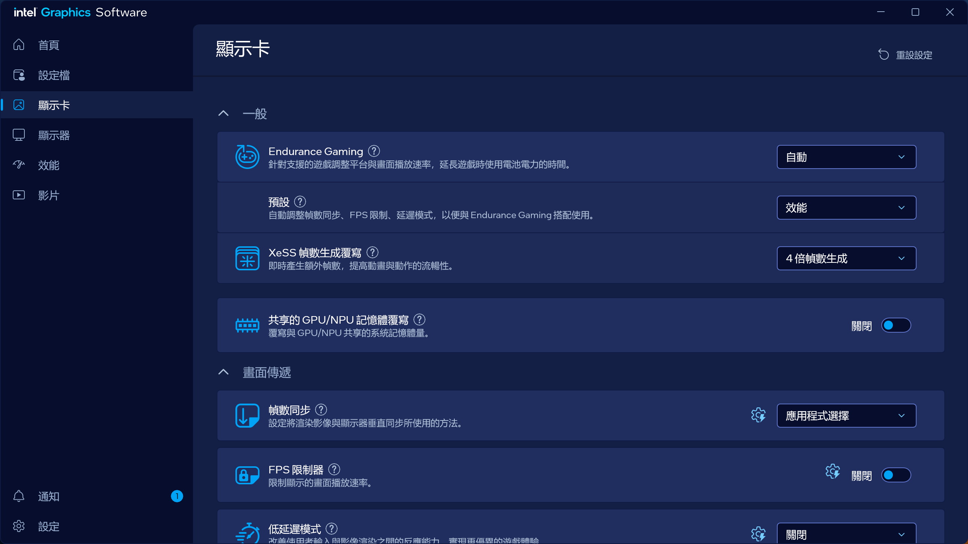Click the gear-lightning icon beside 低延遲模式 dropdown
Viewport: 968px width, 544px height.
758,533
